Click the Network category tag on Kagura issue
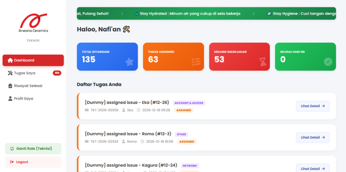 click(190, 166)
